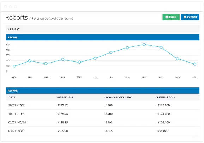This screenshot has height=143, width=204.
Task: Expand the Filters section triangle
Action: [8, 29]
